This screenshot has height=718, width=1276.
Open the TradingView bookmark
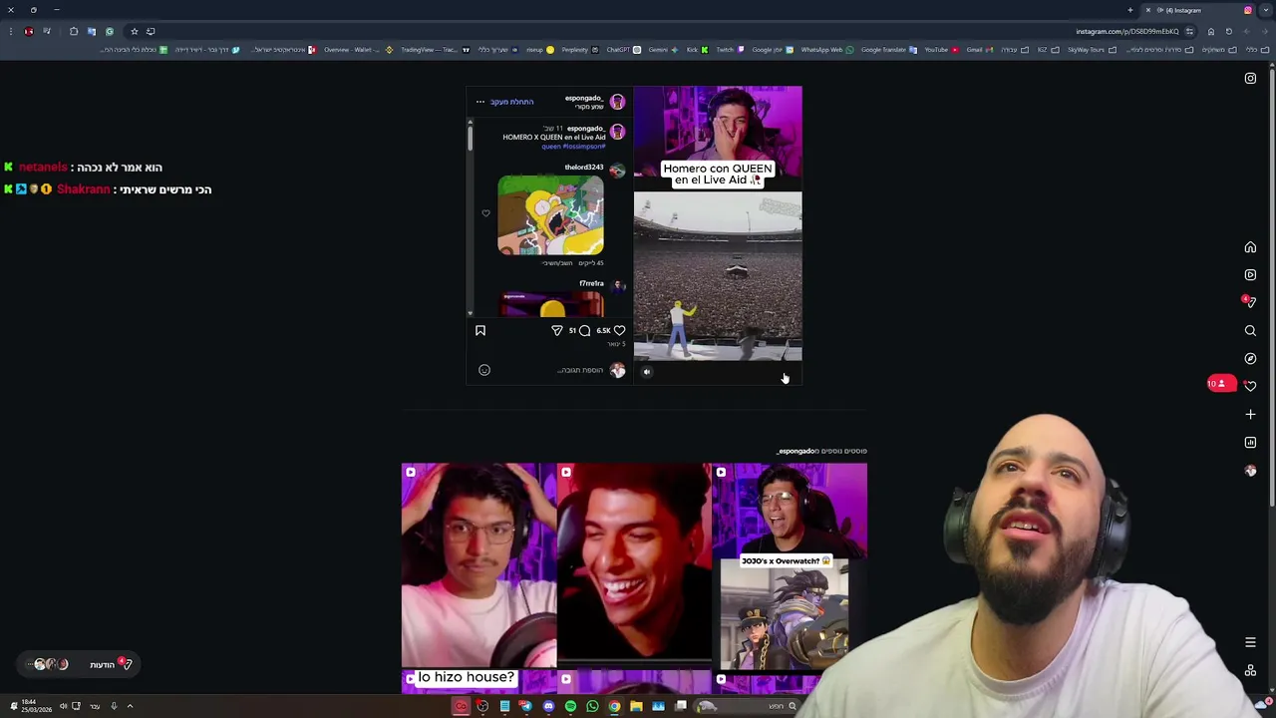tap(434, 50)
